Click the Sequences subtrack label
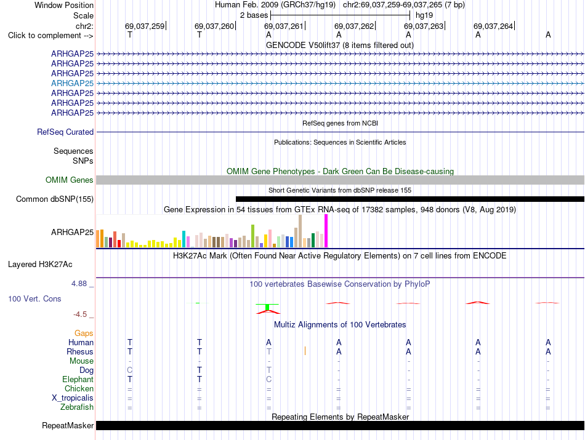585x440 pixels. click(x=73, y=151)
